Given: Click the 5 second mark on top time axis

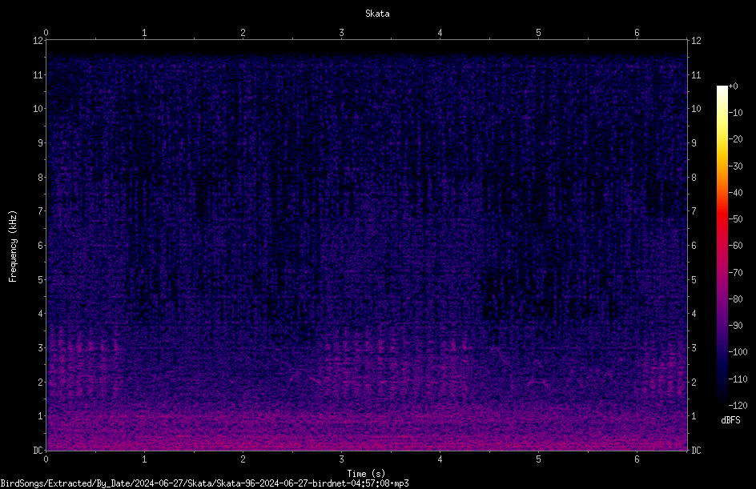Looking at the screenshot, I should pos(538,33).
